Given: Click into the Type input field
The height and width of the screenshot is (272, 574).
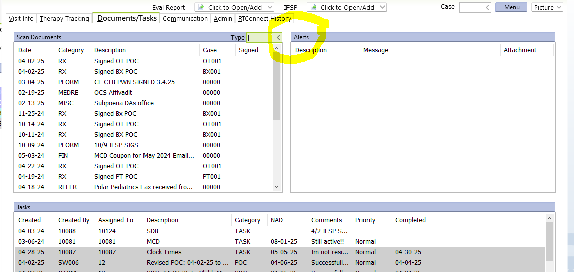Looking at the screenshot, I should [260, 38].
